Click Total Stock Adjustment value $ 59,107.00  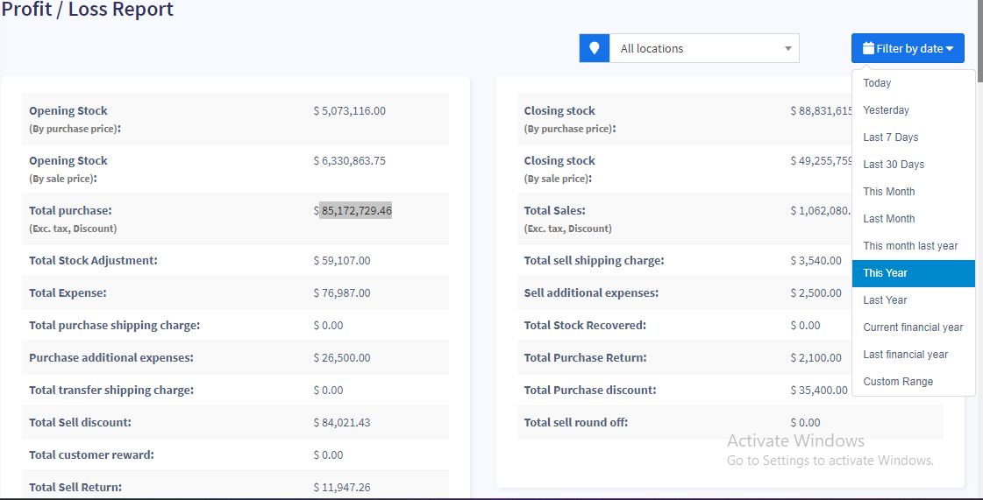tap(342, 260)
